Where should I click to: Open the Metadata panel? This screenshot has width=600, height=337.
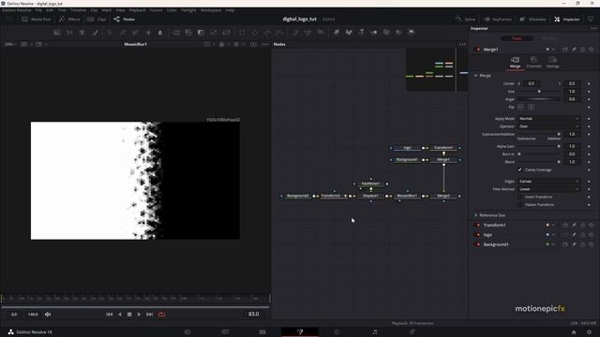(532, 19)
